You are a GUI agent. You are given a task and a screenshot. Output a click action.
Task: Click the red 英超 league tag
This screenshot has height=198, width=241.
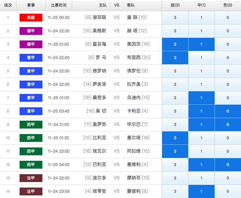point(31,18)
